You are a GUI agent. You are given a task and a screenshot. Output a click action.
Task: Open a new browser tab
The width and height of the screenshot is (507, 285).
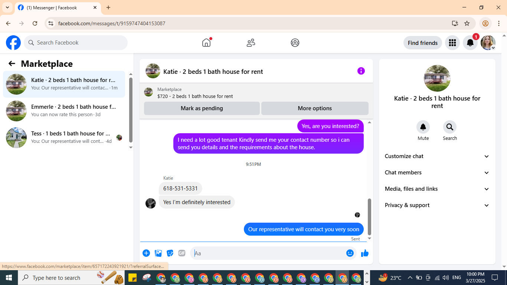click(x=108, y=7)
